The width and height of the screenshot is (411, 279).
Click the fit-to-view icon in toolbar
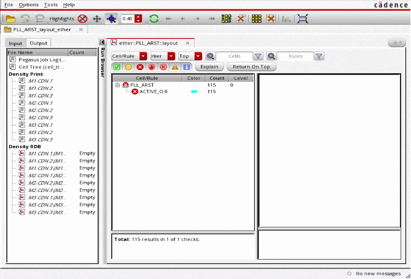pyautogui.click(x=302, y=19)
